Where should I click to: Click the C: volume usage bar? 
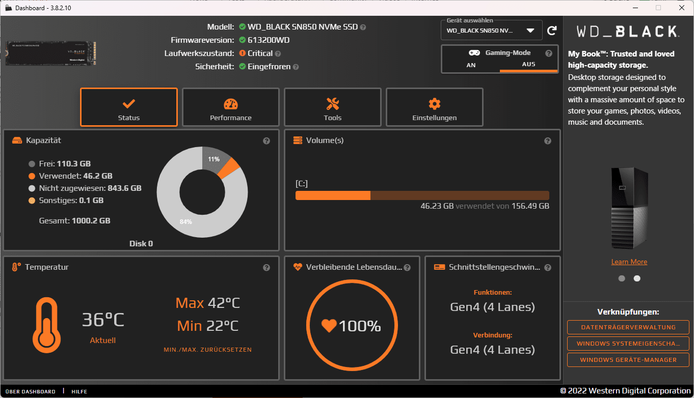pyautogui.click(x=422, y=195)
